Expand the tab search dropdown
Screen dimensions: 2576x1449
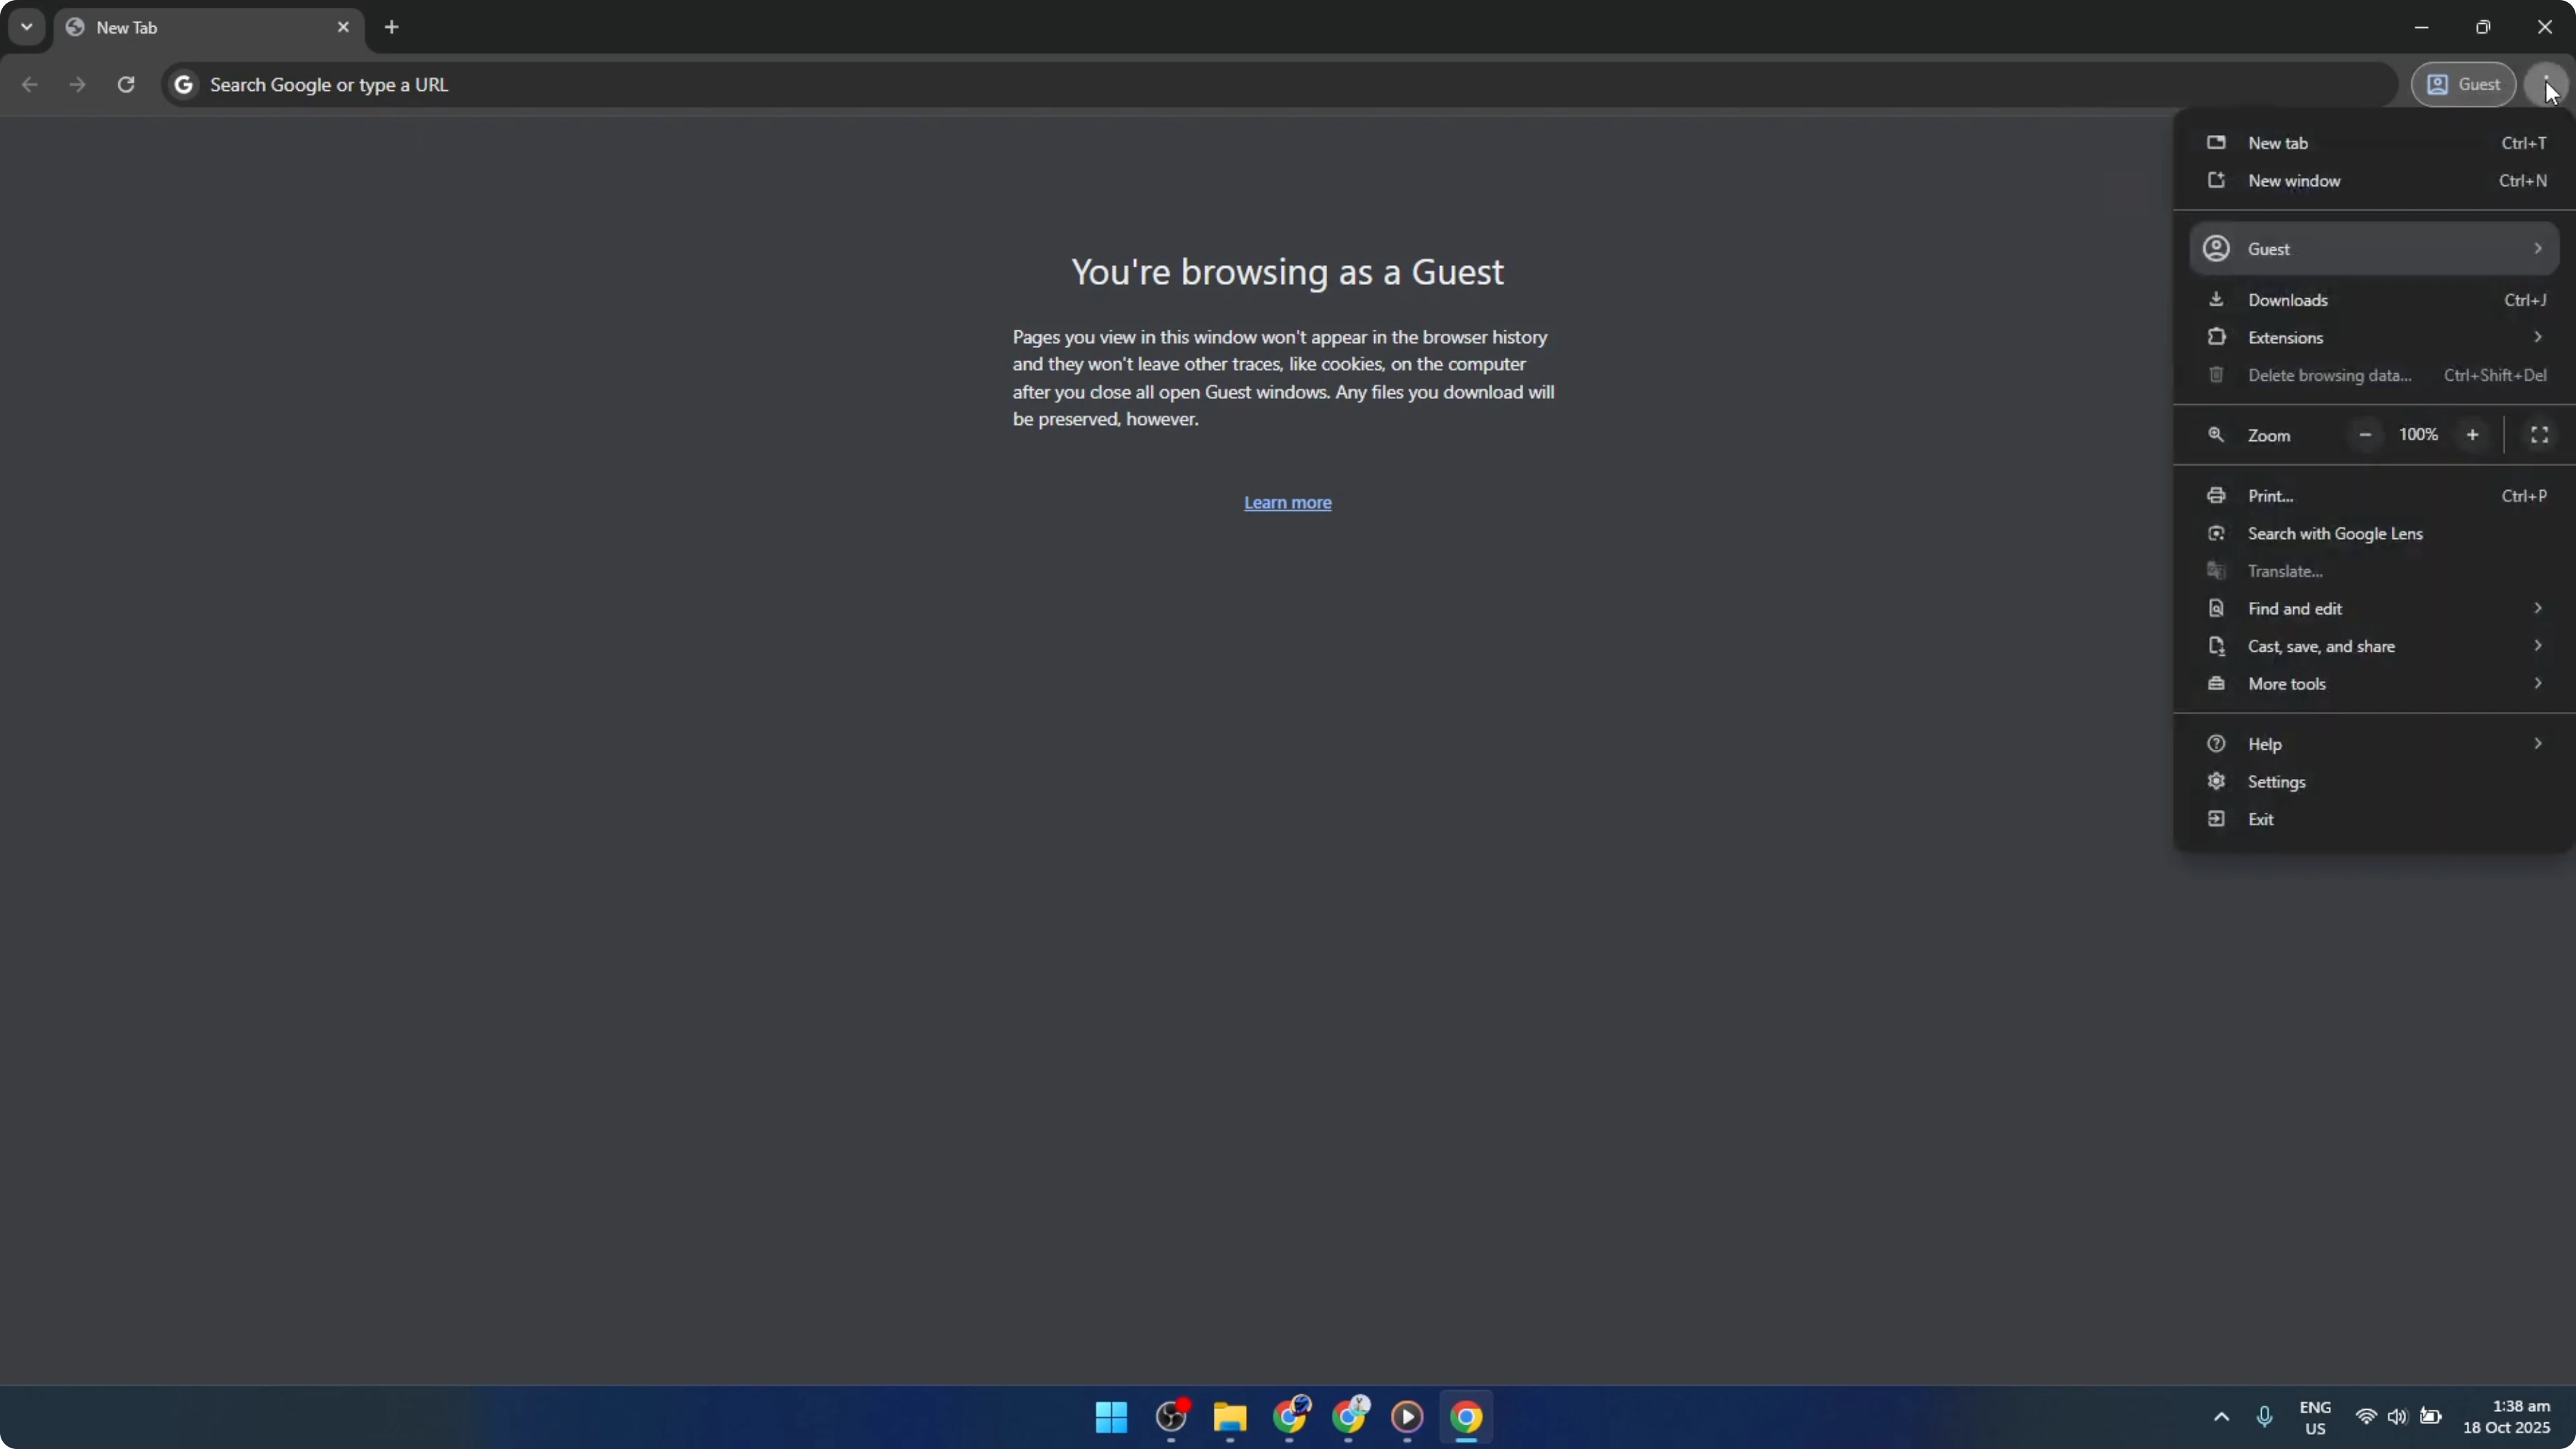(x=26, y=27)
